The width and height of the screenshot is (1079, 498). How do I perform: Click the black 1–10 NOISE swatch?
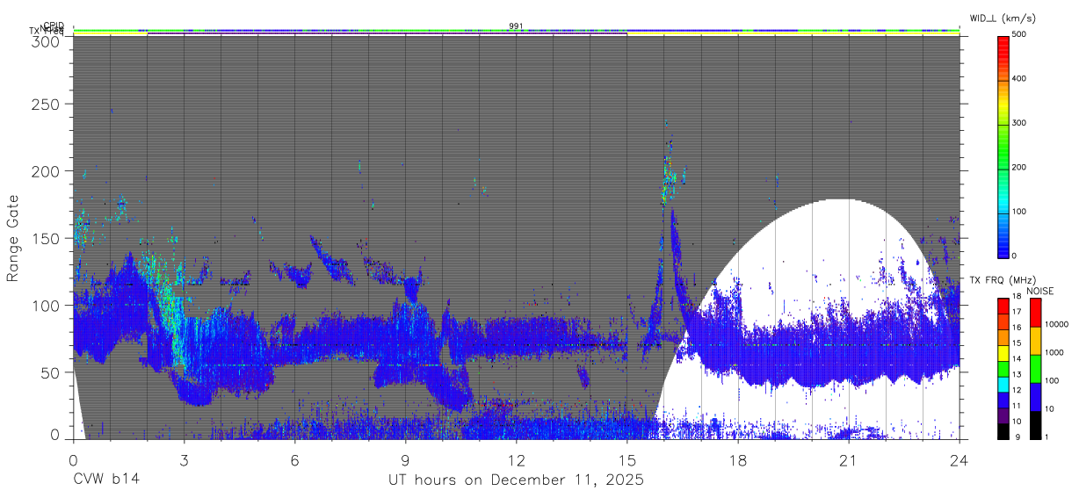pyautogui.click(x=1034, y=423)
